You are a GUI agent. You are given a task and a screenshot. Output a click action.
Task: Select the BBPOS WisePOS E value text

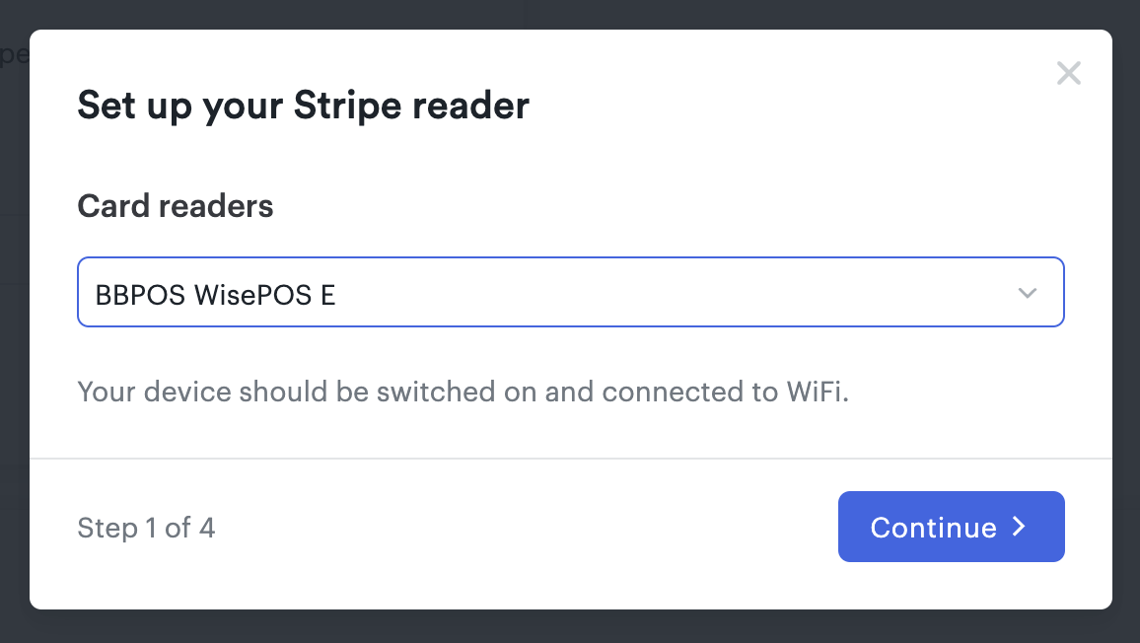click(215, 295)
